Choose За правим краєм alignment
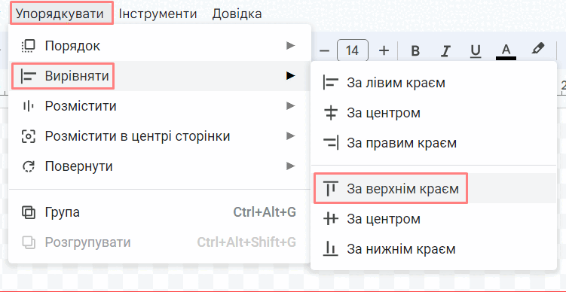 point(433,143)
